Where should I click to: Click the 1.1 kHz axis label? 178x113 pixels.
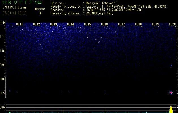(x=2, y=37)
